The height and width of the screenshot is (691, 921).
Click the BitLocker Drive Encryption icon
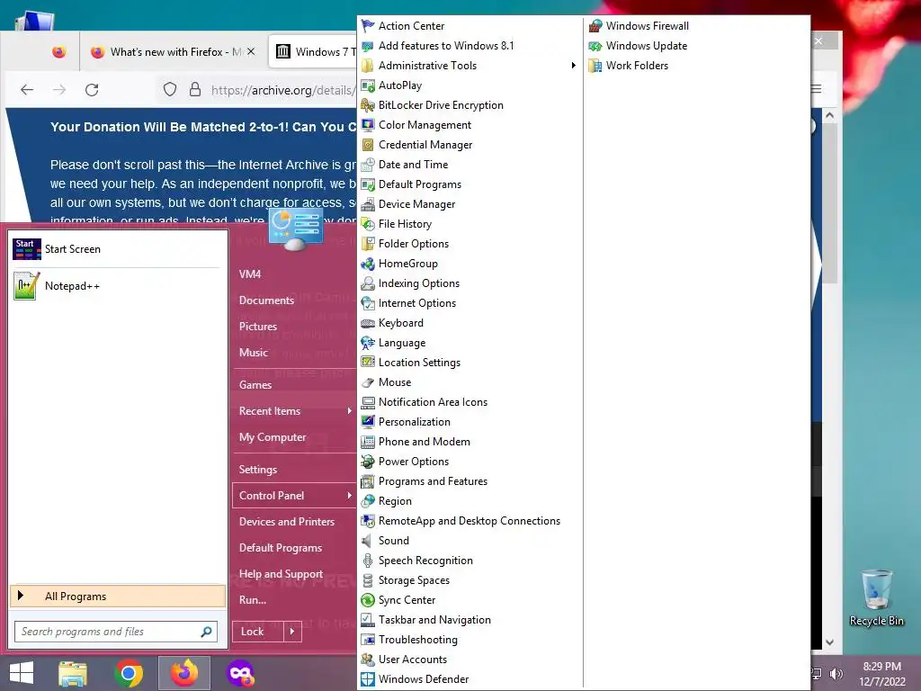[x=368, y=105]
